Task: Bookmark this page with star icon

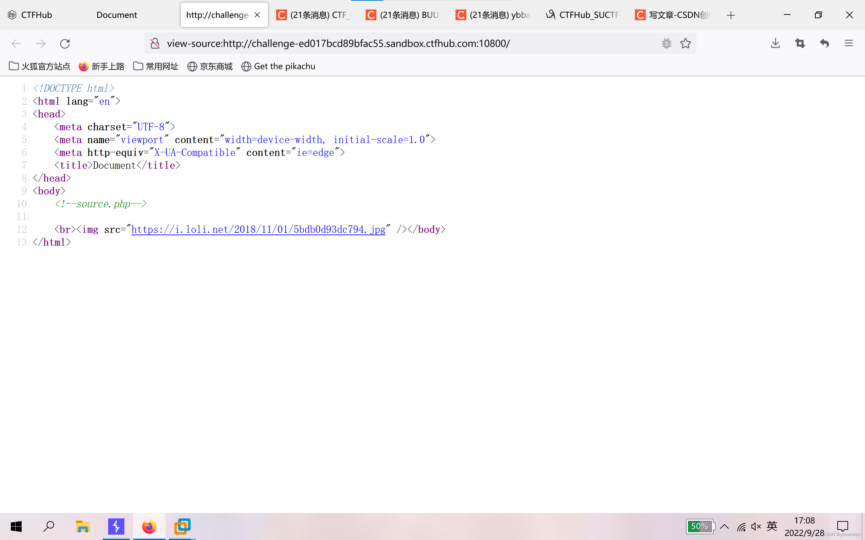Action: [x=685, y=44]
